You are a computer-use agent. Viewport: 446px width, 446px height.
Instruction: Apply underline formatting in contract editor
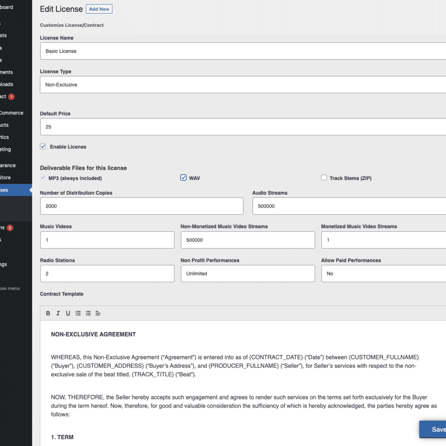pyautogui.click(x=68, y=313)
